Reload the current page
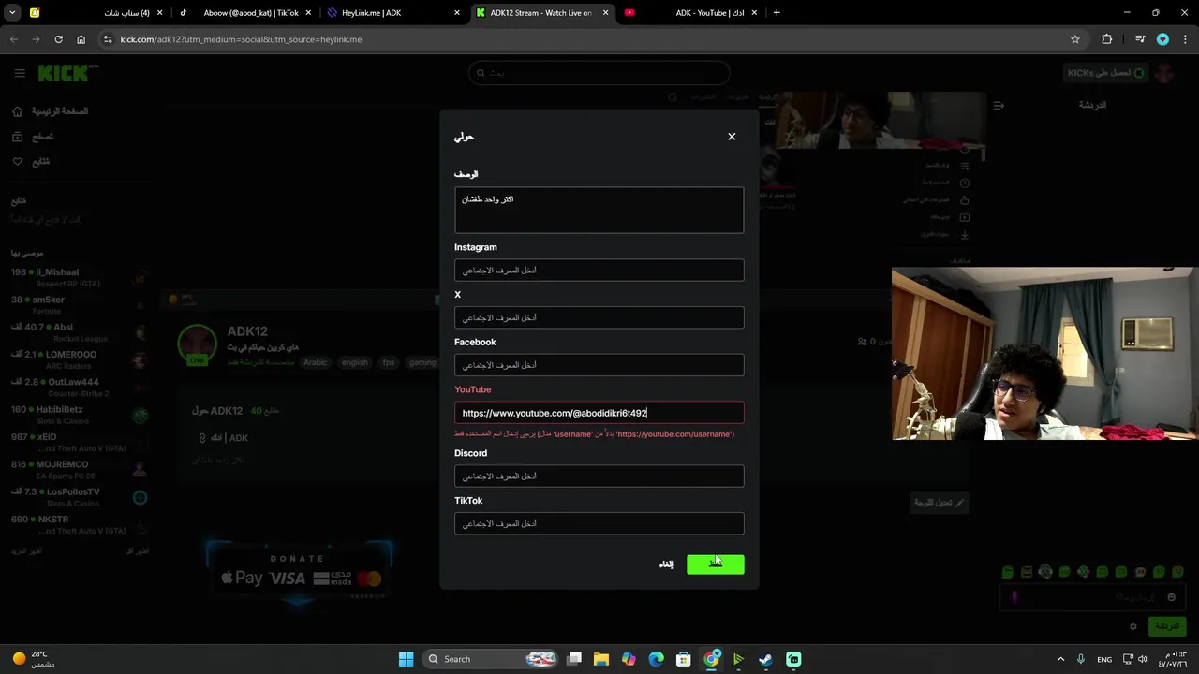 pyautogui.click(x=58, y=39)
